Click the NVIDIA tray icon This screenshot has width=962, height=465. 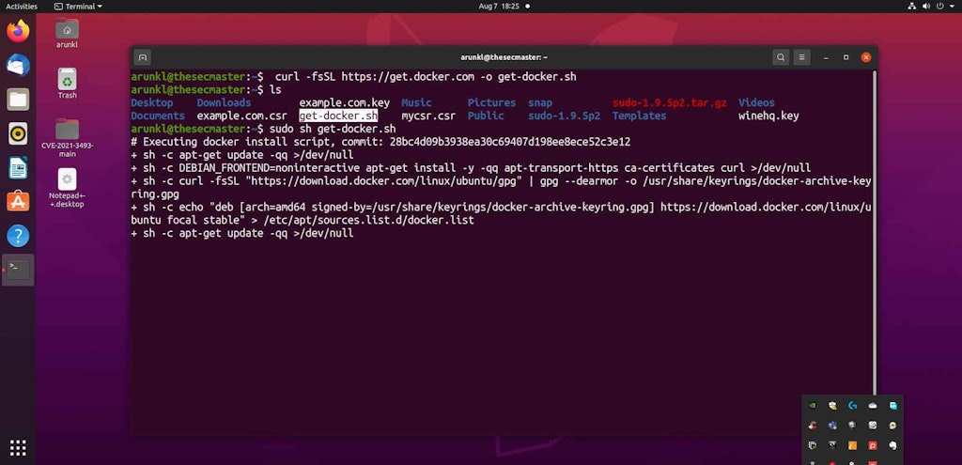[x=813, y=406]
